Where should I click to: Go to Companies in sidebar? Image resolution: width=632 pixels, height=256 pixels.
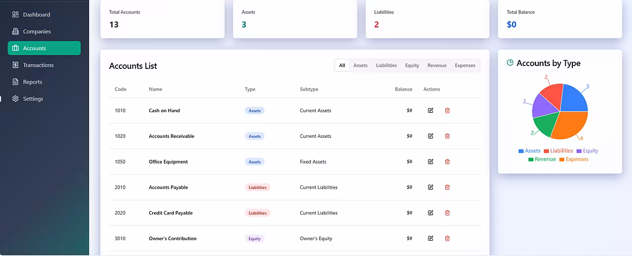[x=37, y=32]
